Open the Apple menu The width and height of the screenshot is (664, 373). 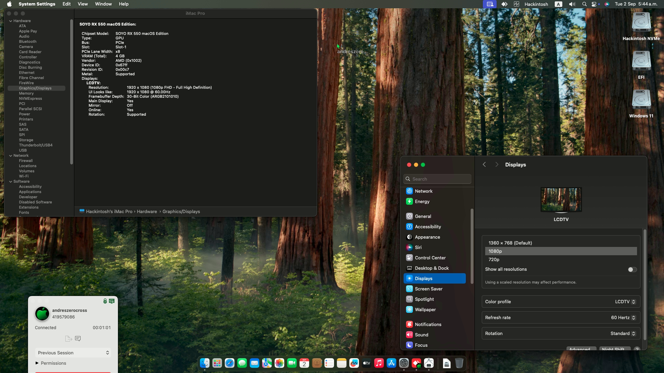pos(9,4)
